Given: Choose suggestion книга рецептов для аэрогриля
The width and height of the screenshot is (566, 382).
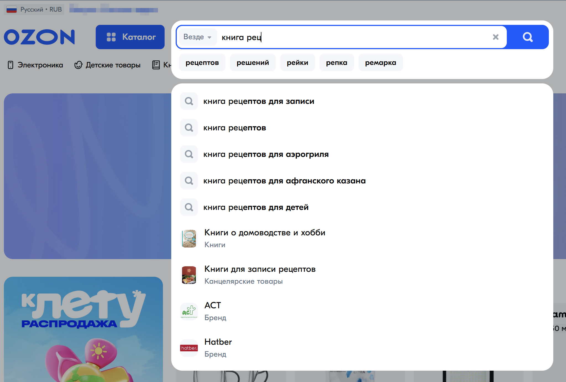Looking at the screenshot, I should point(362,154).
